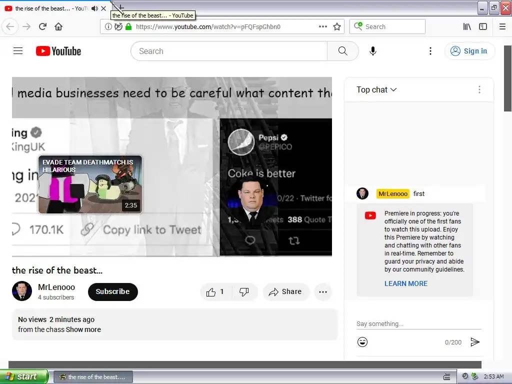Open live chat options three-dot menu

coord(479,89)
